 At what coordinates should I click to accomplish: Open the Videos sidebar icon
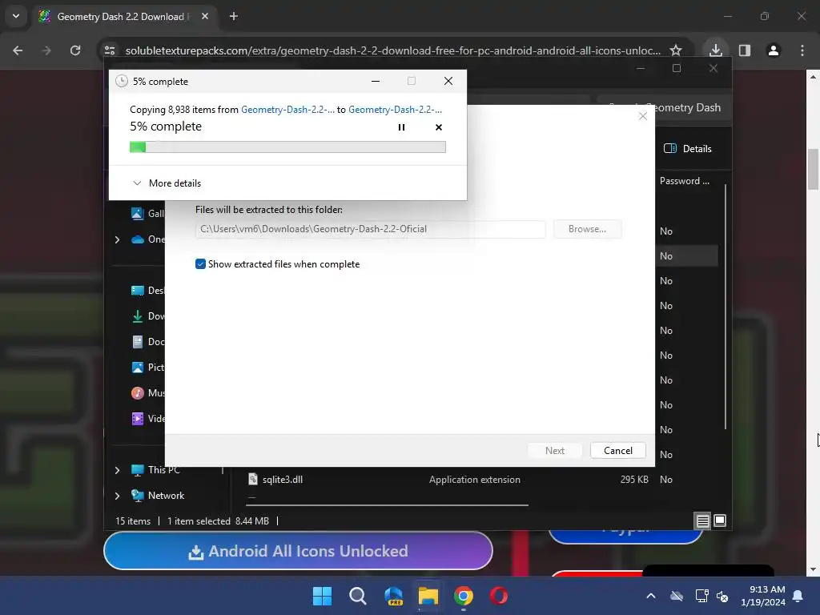point(138,418)
